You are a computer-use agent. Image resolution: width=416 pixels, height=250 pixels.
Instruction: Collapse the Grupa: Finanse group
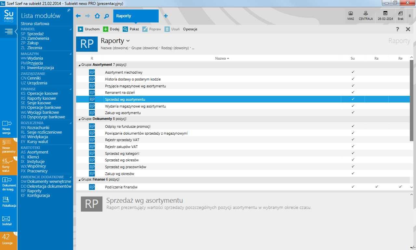(x=80, y=180)
